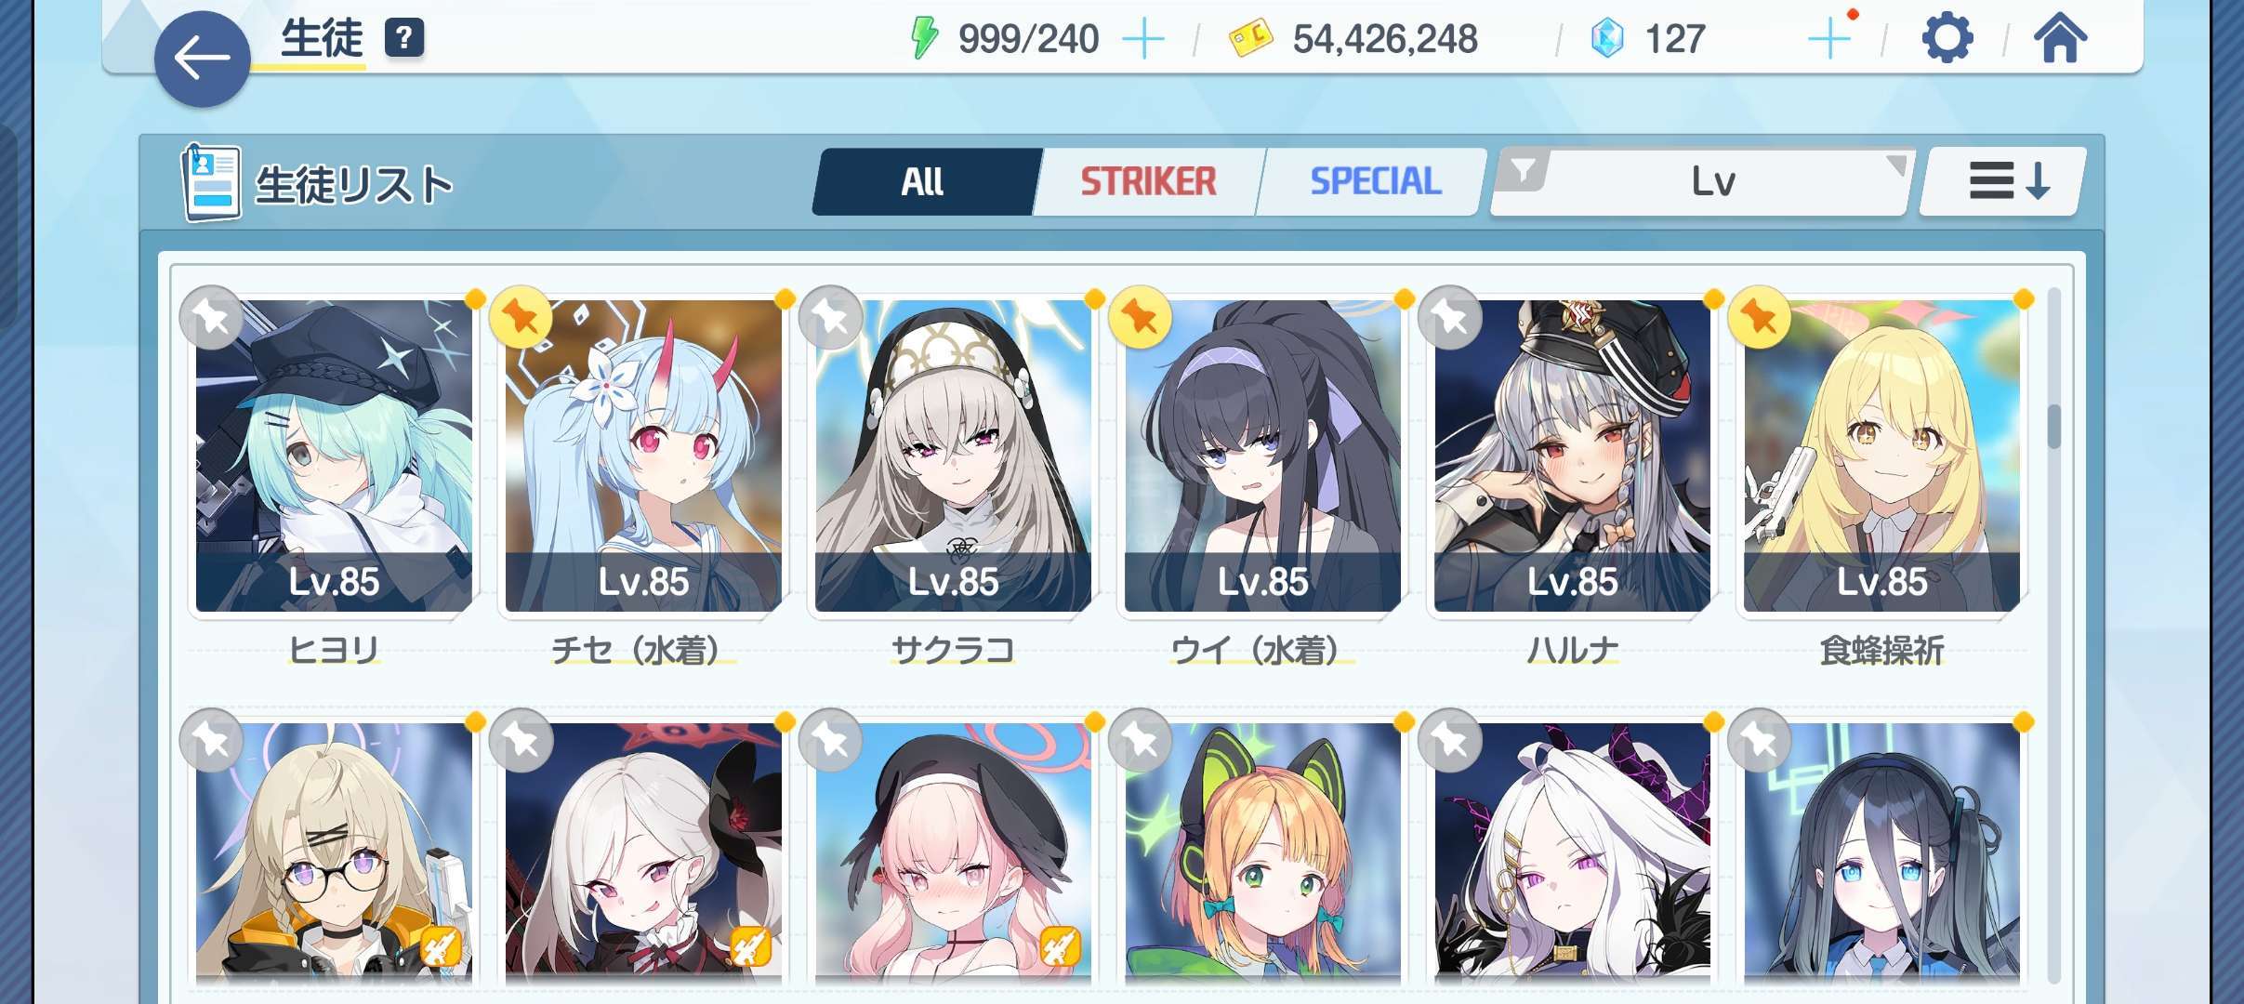This screenshot has width=2244, height=1004.
Task: Open settings gear icon
Action: pos(1947,39)
